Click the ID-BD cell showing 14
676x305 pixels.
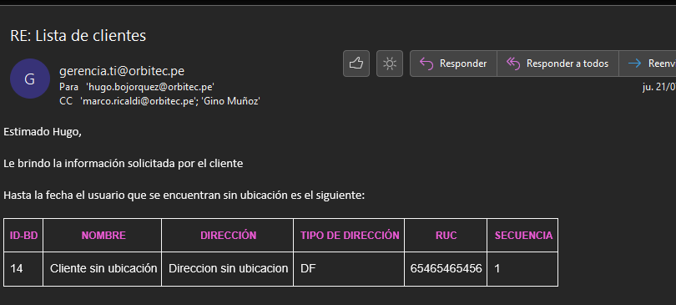coord(23,269)
